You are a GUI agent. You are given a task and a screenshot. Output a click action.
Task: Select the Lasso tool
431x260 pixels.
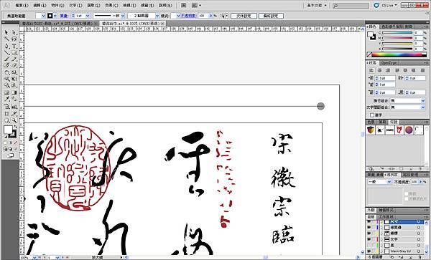(14, 39)
